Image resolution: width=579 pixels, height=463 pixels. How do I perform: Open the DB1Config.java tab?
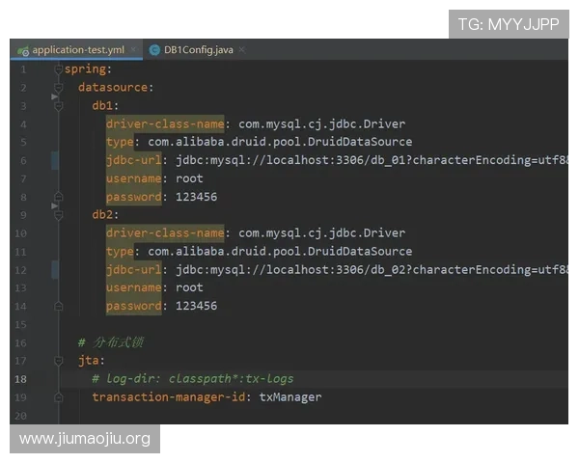(x=198, y=49)
